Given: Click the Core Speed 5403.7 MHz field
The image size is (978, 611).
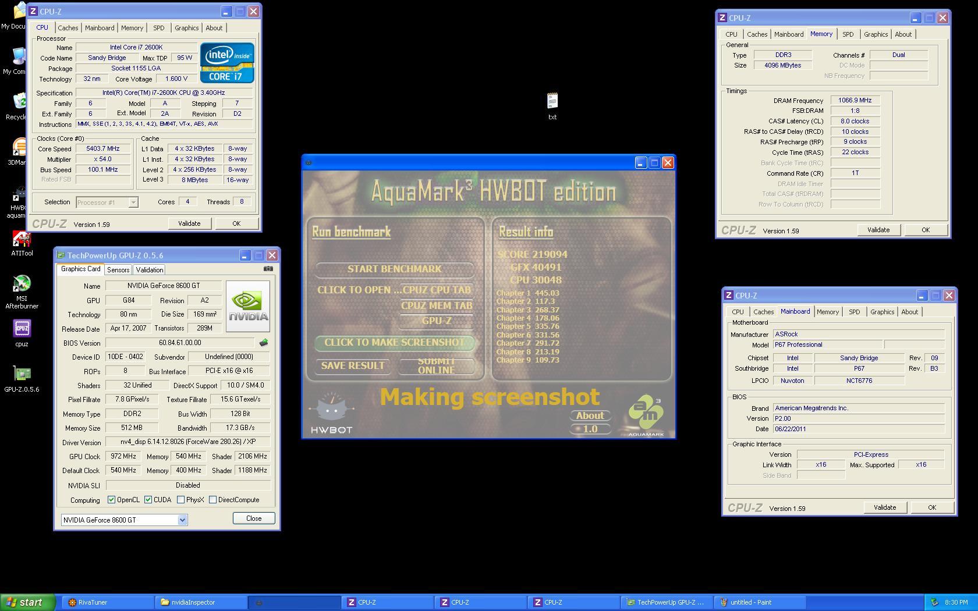Looking at the screenshot, I should (x=103, y=148).
